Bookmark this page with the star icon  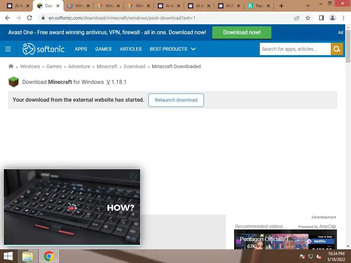308,18
